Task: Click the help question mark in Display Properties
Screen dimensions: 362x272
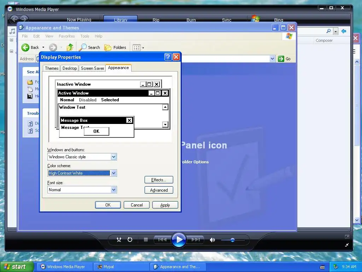Action: pos(168,57)
